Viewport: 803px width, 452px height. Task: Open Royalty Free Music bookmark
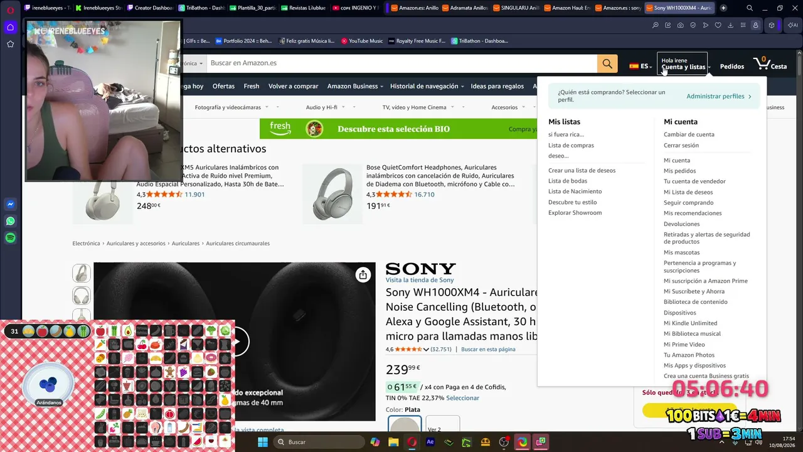pos(417,41)
